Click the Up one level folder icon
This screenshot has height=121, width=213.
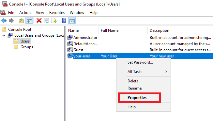[x=22, y=21]
